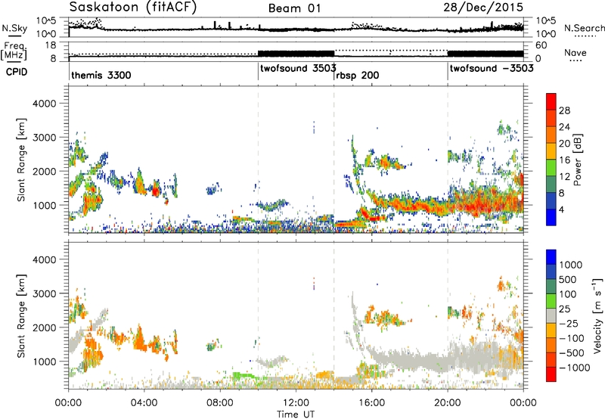605x419 pixels.
Task: Click the "Nave" legend label
Action: (576, 52)
